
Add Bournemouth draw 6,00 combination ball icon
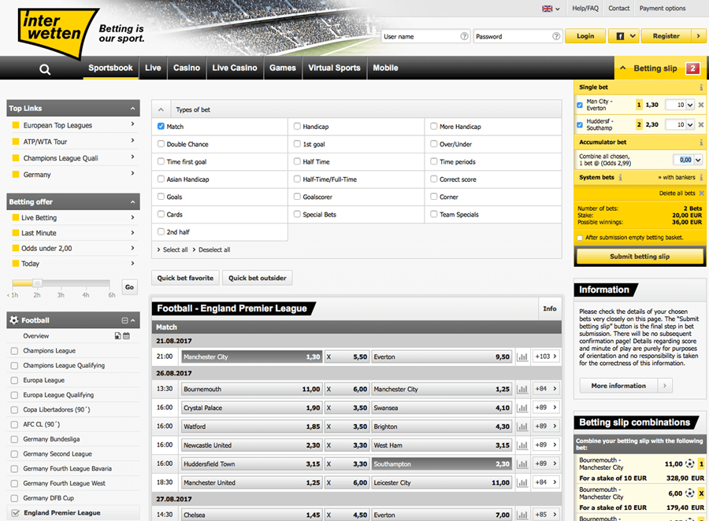click(x=690, y=493)
